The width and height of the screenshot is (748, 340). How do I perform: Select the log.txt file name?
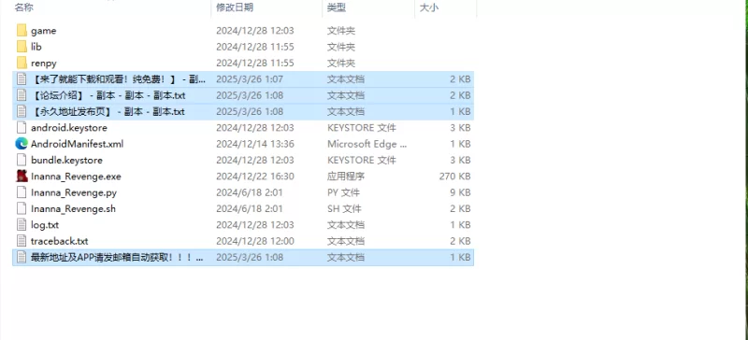45,224
